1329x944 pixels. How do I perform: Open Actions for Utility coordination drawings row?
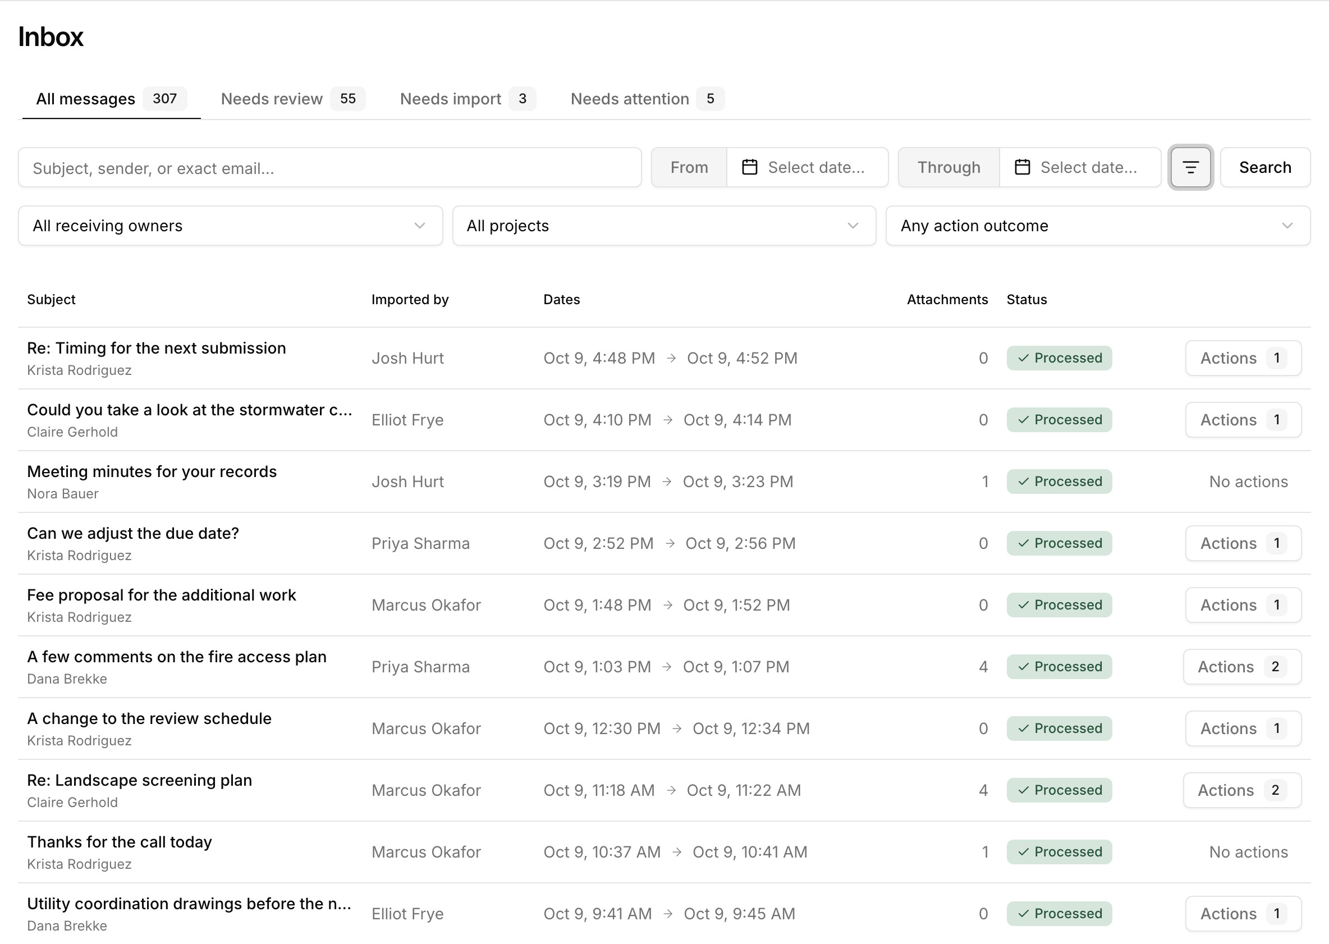point(1243,914)
